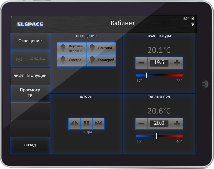Click the room temperature slider 17°–28°
Screen dimensions: 214x169
(x=159, y=75)
